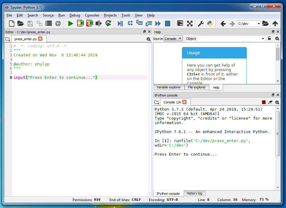Close the Console 1/A tab
The width and height of the screenshot is (286, 208).
pyautogui.click(x=184, y=102)
